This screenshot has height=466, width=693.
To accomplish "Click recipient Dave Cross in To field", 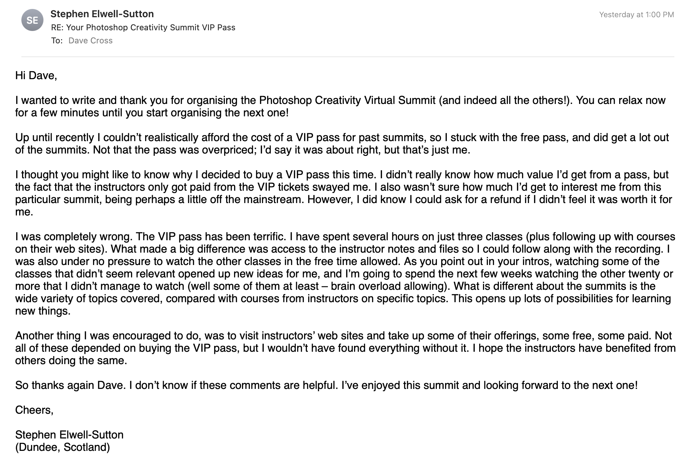I will click(x=90, y=41).
